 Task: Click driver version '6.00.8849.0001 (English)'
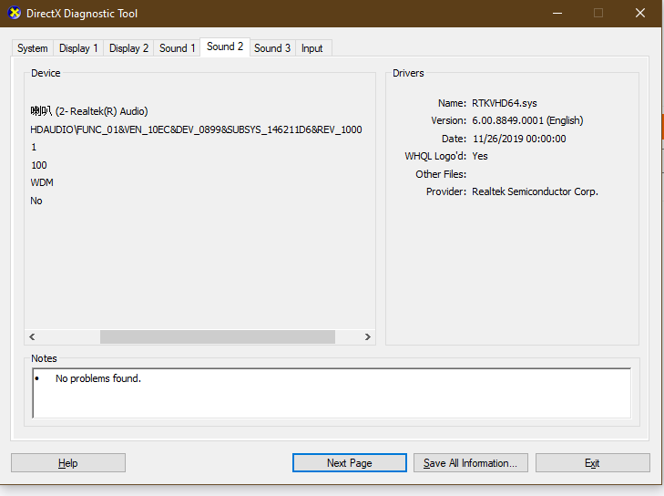click(527, 121)
